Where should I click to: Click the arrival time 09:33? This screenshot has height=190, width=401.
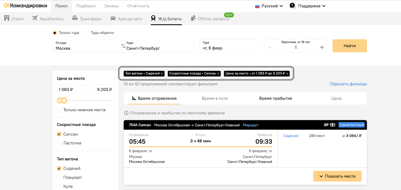264,141
